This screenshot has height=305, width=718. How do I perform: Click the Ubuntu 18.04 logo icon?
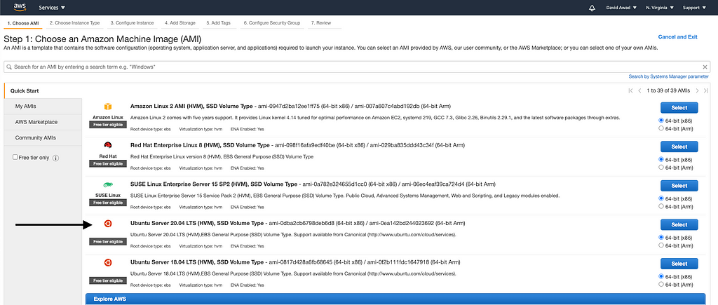point(108,263)
